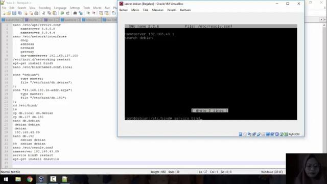Click the Windows Start button
Image resolution: width=327 pixels, height=184 pixels.
coord(6,179)
